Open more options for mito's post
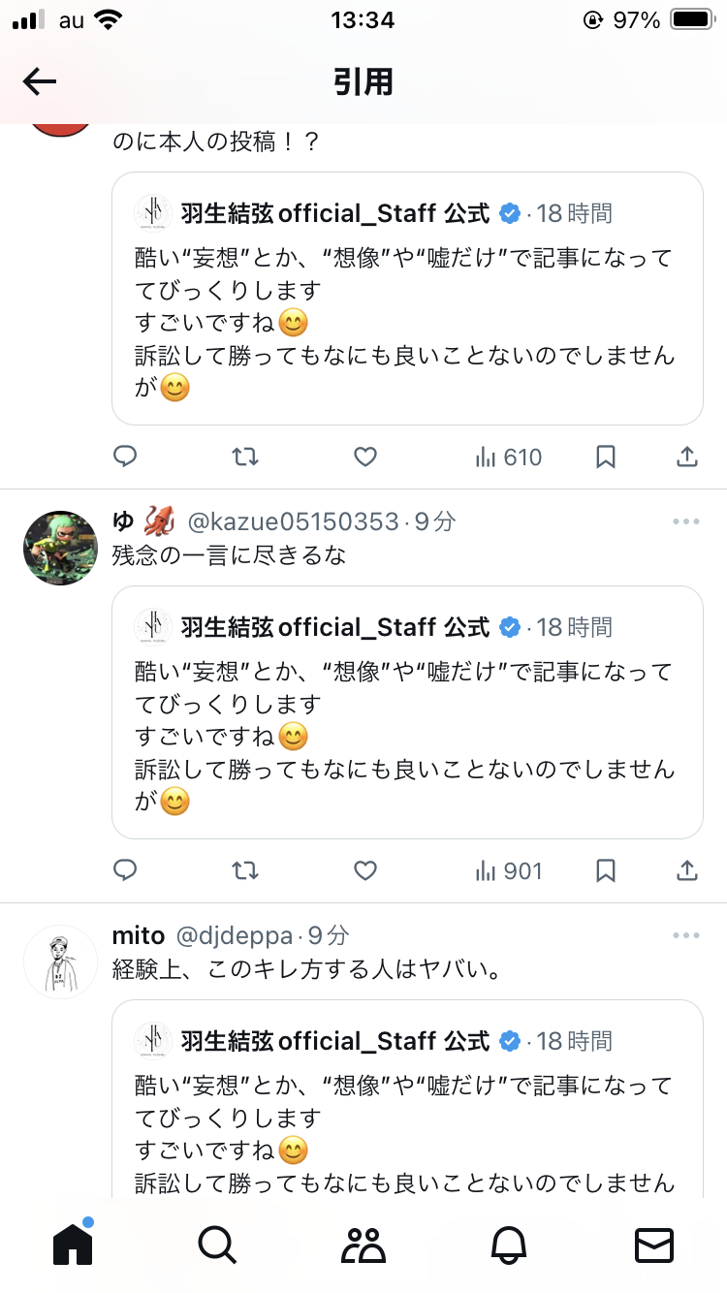727x1293 pixels. [685, 936]
